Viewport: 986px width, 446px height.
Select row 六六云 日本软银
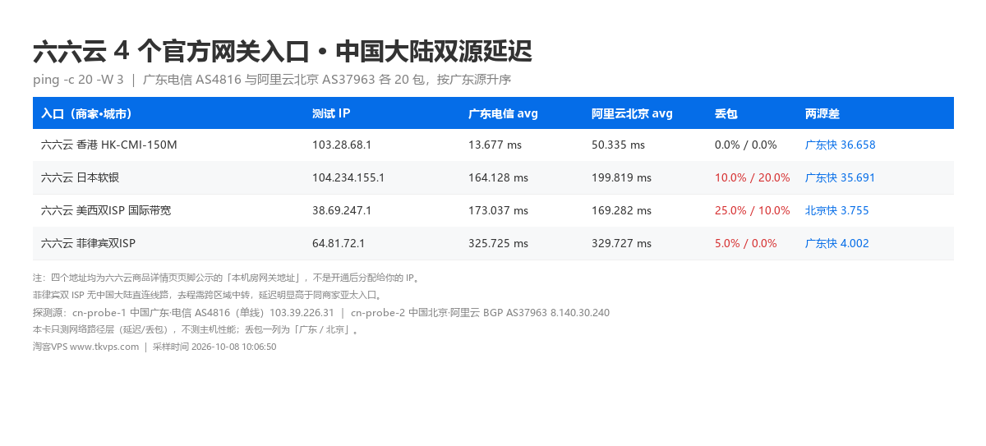493,177
